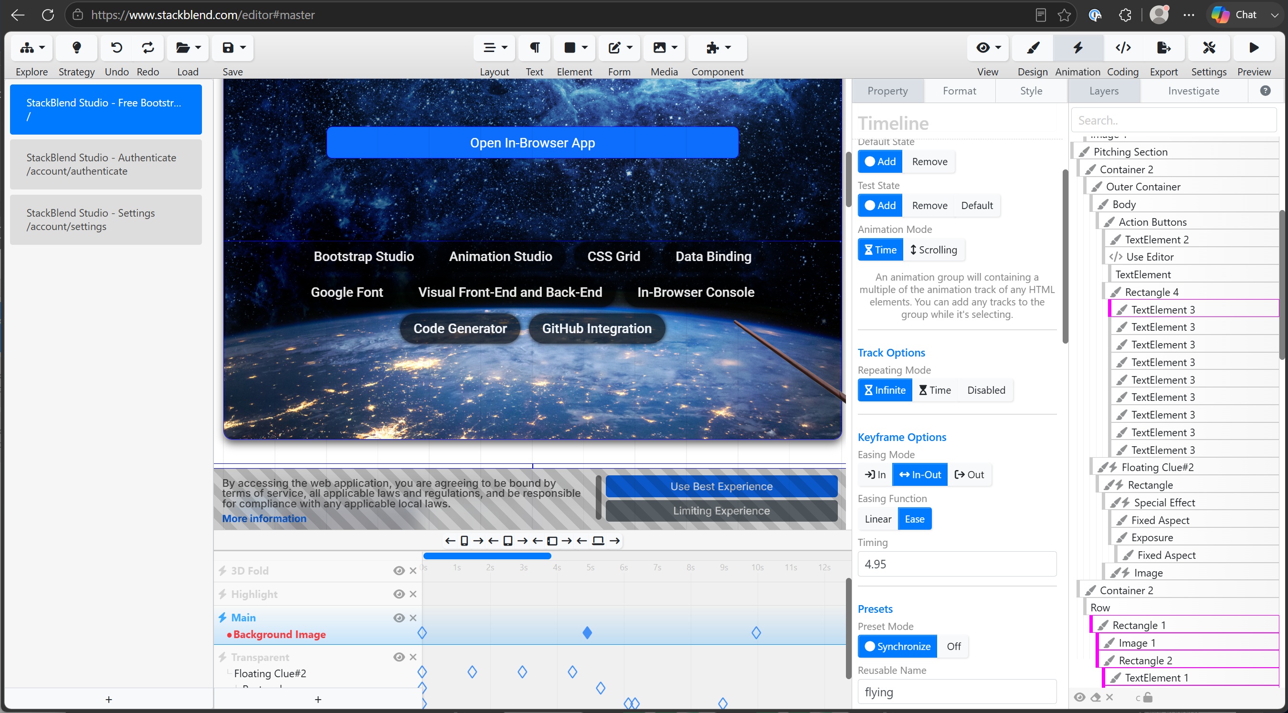Open the More information link
Viewport: 1288px width, 713px height.
(264, 519)
